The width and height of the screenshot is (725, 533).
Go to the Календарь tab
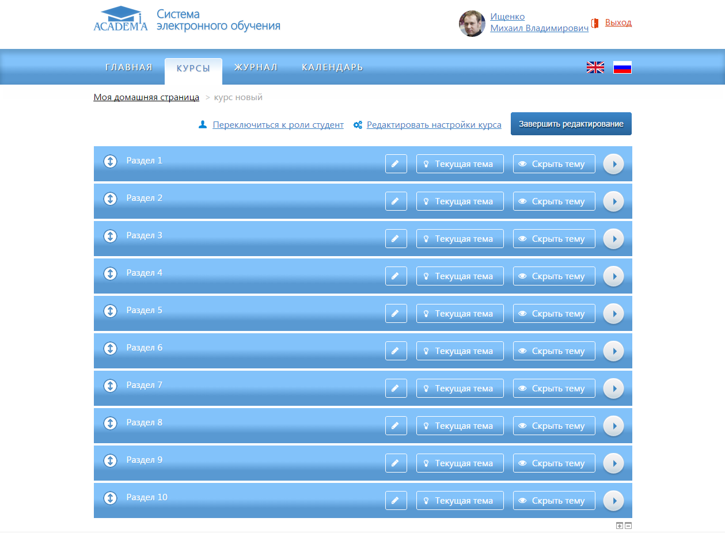click(332, 67)
